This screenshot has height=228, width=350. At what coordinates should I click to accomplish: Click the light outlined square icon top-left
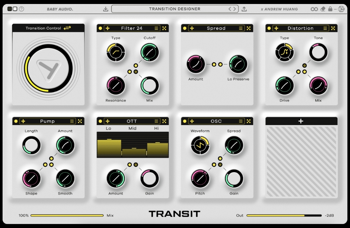pyautogui.click(x=15, y=9)
